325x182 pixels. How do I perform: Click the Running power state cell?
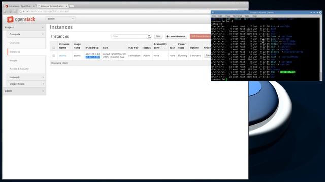[183, 56]
